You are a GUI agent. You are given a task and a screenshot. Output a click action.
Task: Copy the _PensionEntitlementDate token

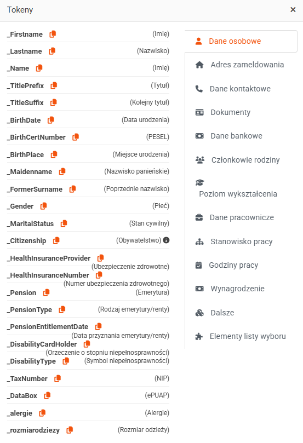pyautogui.click(x=99, y=326)
